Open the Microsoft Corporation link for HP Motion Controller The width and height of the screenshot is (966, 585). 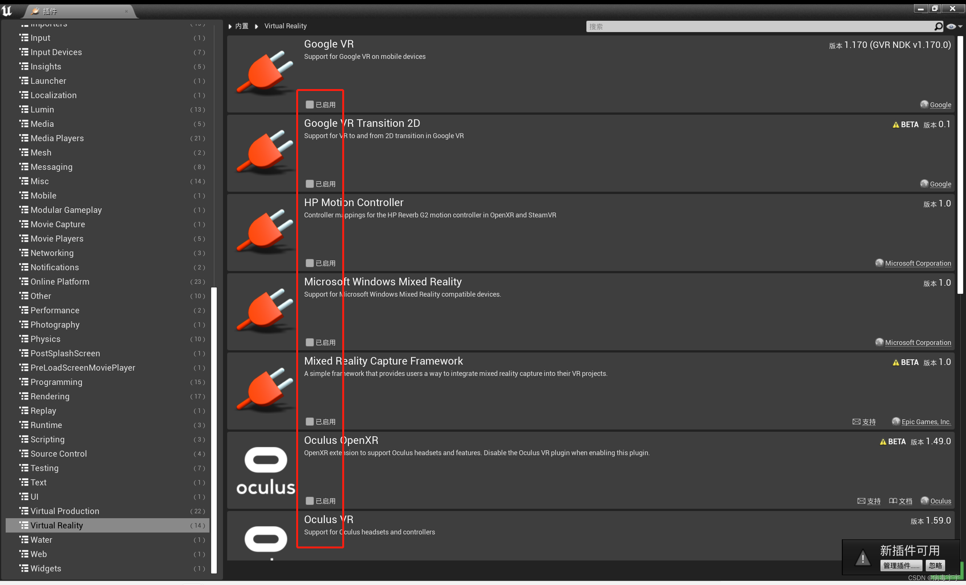pyautogui.click(x=917, y=263)
